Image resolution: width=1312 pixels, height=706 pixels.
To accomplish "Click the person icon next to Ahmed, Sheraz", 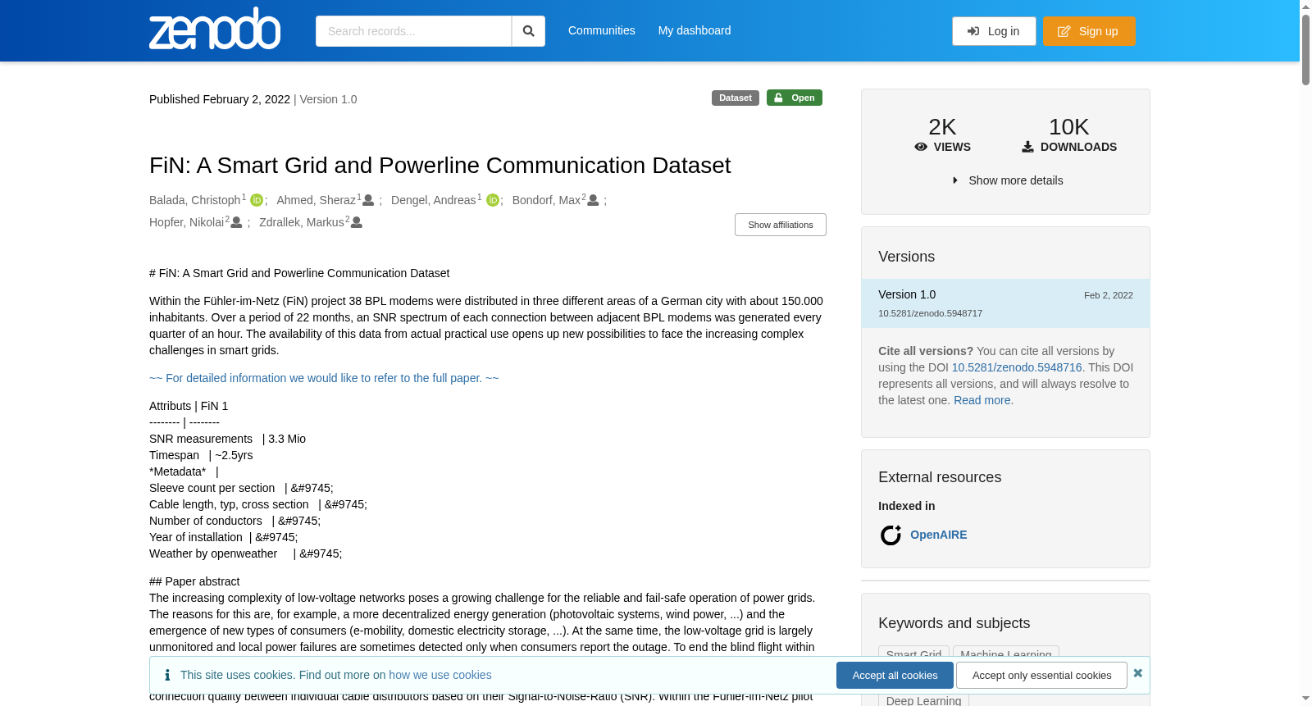I will point(368,200).
